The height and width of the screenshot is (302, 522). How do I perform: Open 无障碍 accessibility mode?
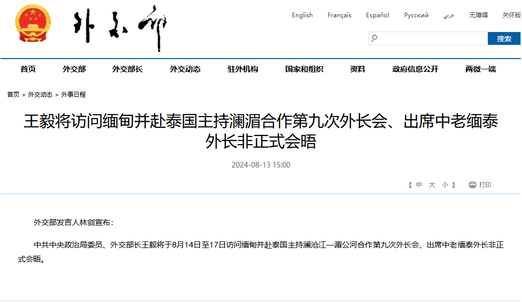click(x=479, y=15)
